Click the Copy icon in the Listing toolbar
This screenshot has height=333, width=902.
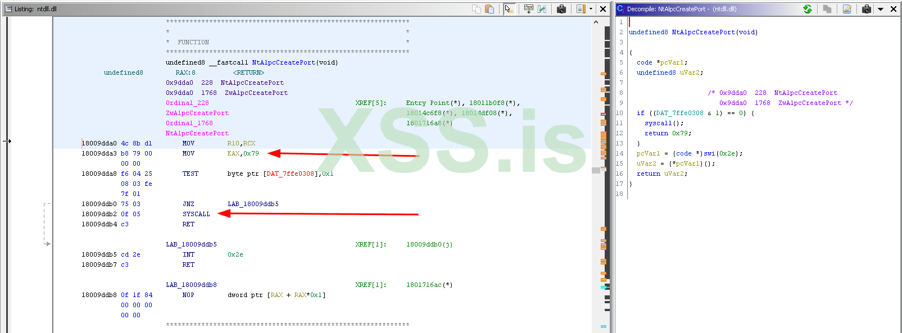[477, 8]
